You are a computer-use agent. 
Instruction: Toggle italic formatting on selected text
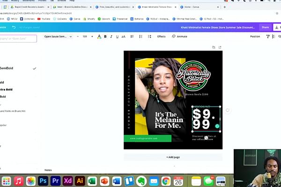[111, 36]
